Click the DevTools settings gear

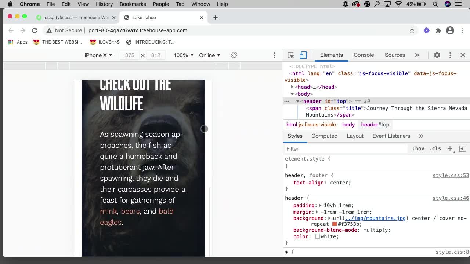[x=437, y=55]
